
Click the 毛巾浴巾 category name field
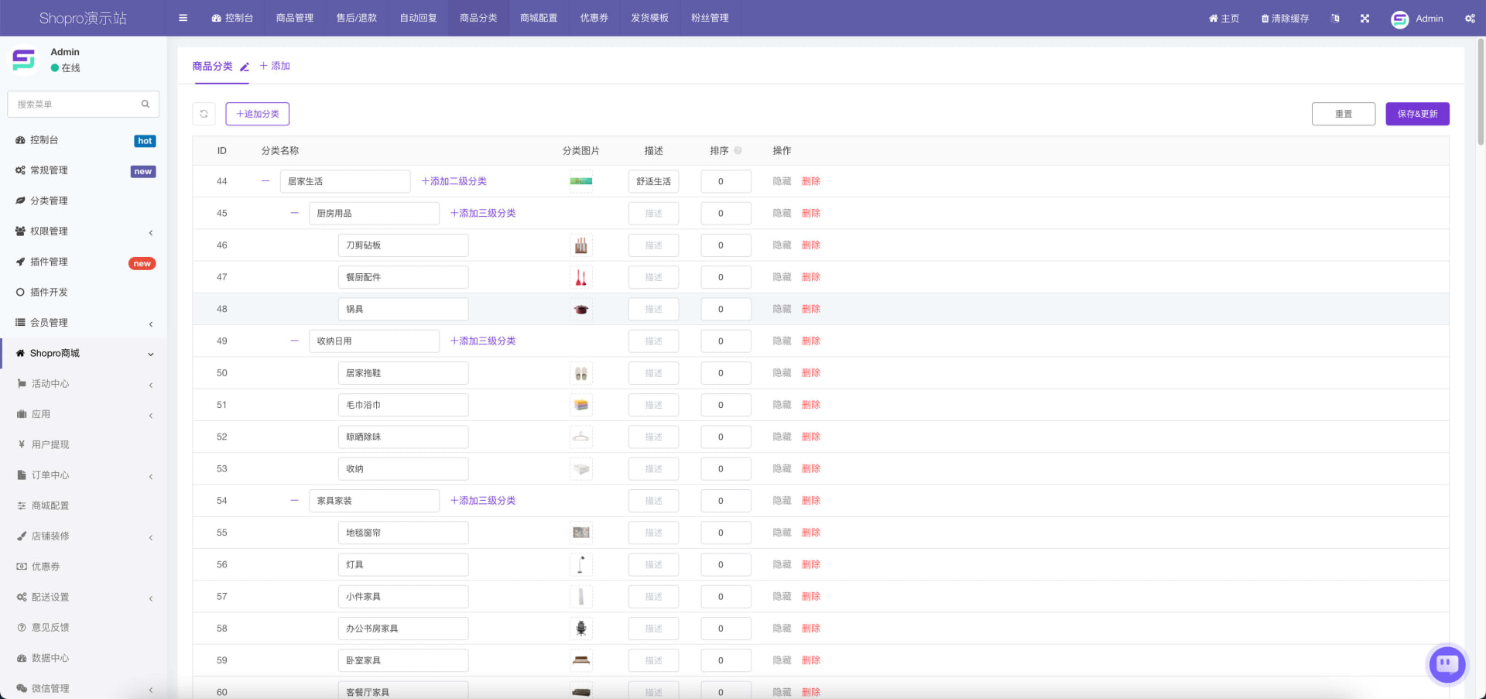coord(403,405)
